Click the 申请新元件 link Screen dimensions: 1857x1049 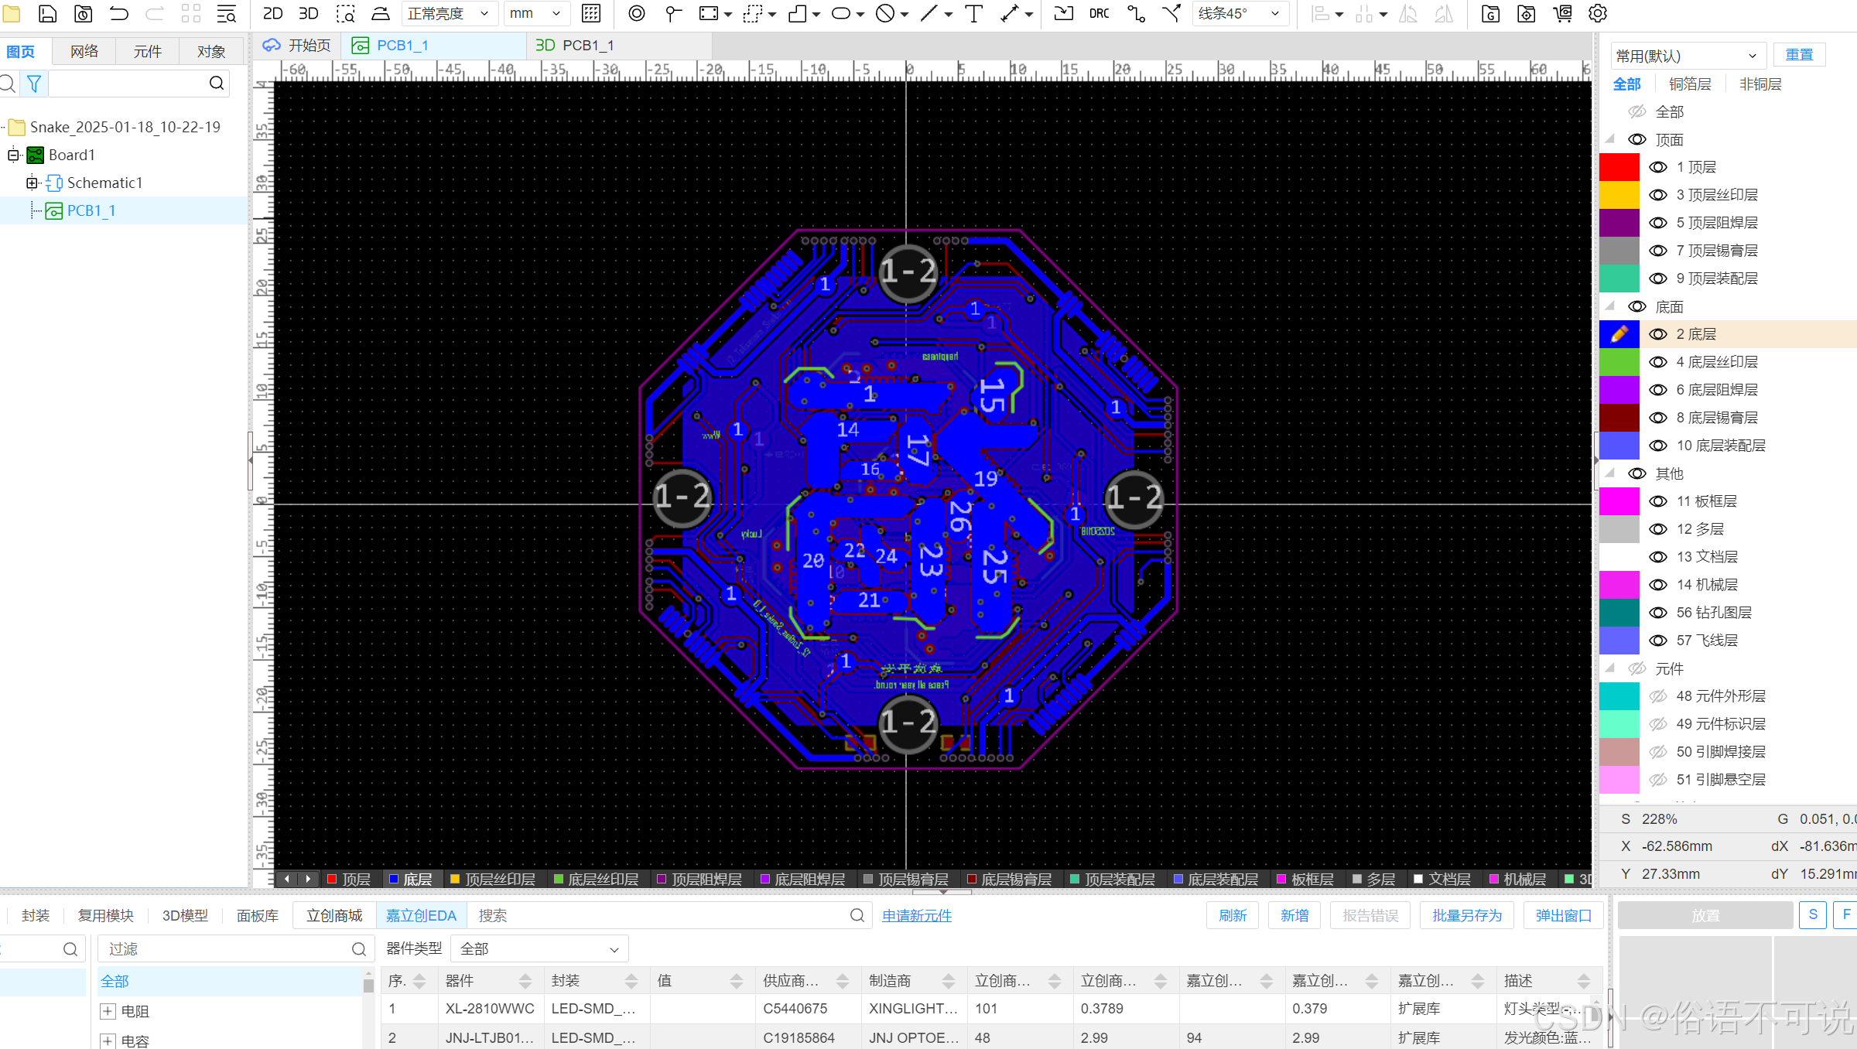pyautogui.click(x=916, y=915)
